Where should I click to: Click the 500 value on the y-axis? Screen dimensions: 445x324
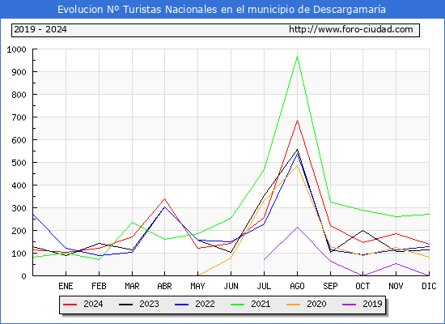coord(19,163)
